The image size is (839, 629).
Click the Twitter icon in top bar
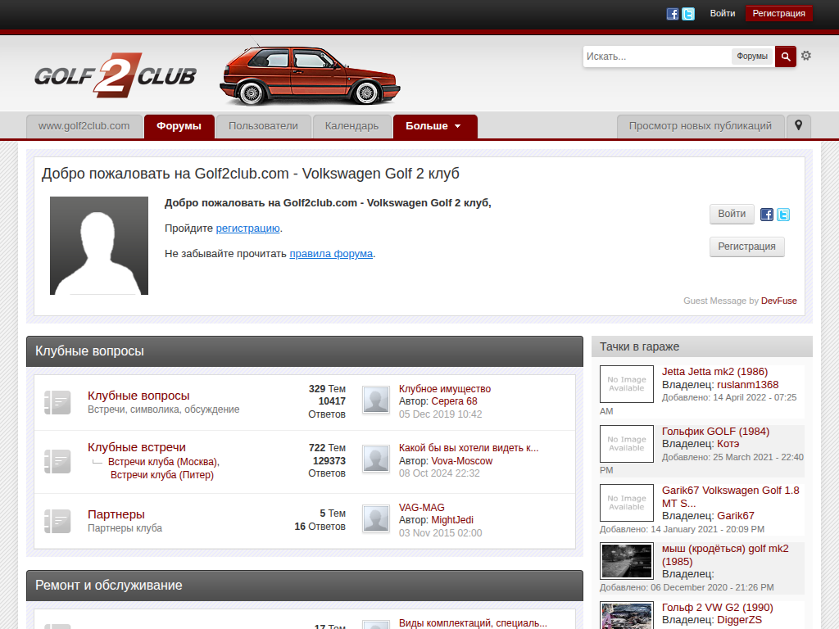point(688,14)
